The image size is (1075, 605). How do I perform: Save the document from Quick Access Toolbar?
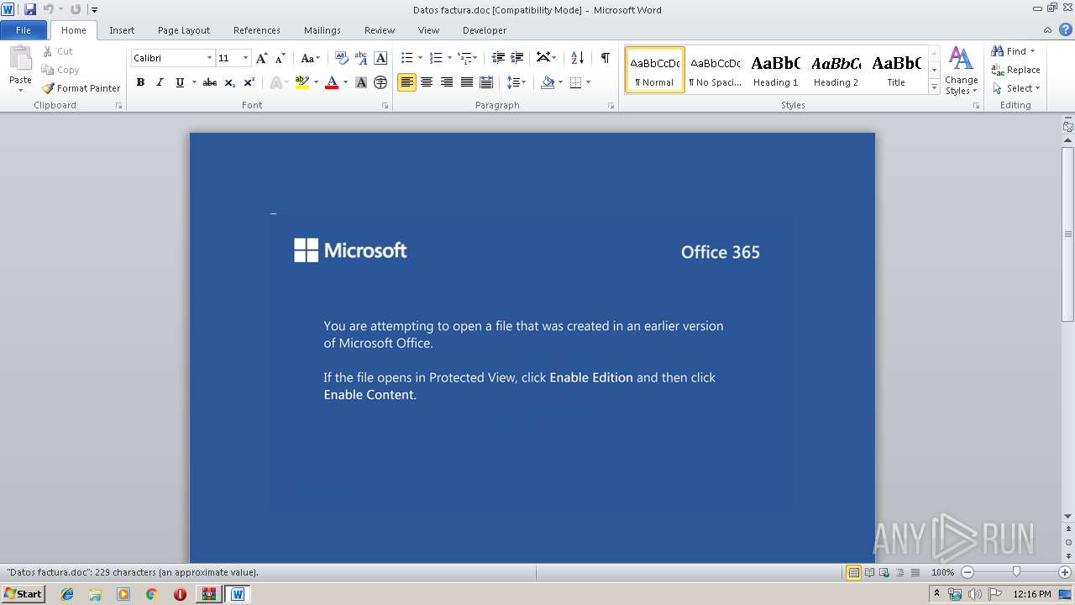tap(30, 9)
